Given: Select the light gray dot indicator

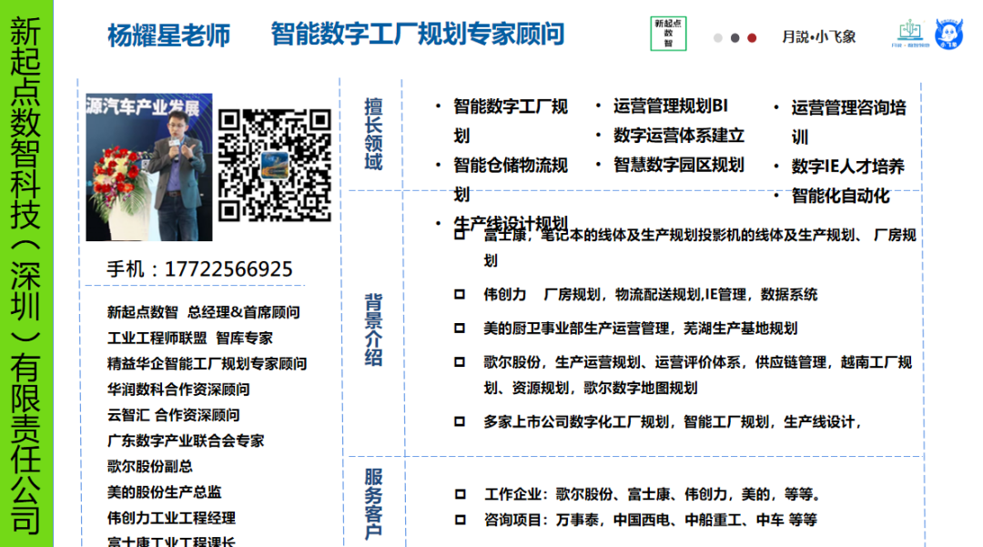Looking at the screenshot, I should click(x=718, y=37).
